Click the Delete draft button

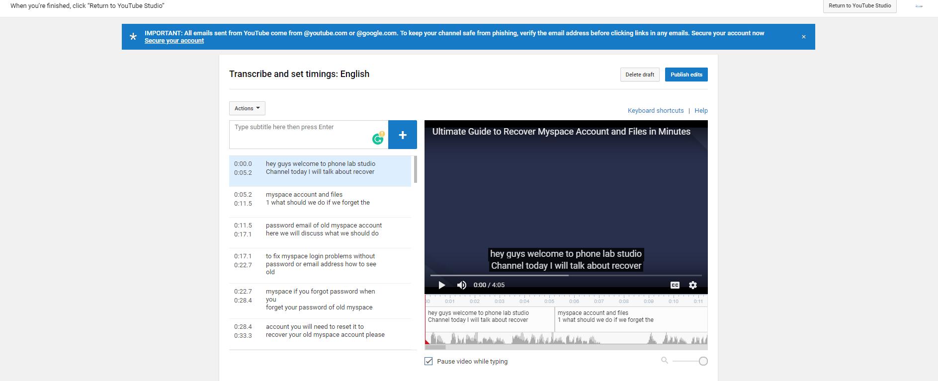(640, 75)
